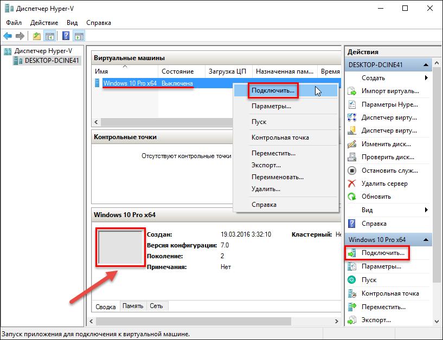
Task: Click the green Start power icon in Actions
Action: (x=352, y=279)
